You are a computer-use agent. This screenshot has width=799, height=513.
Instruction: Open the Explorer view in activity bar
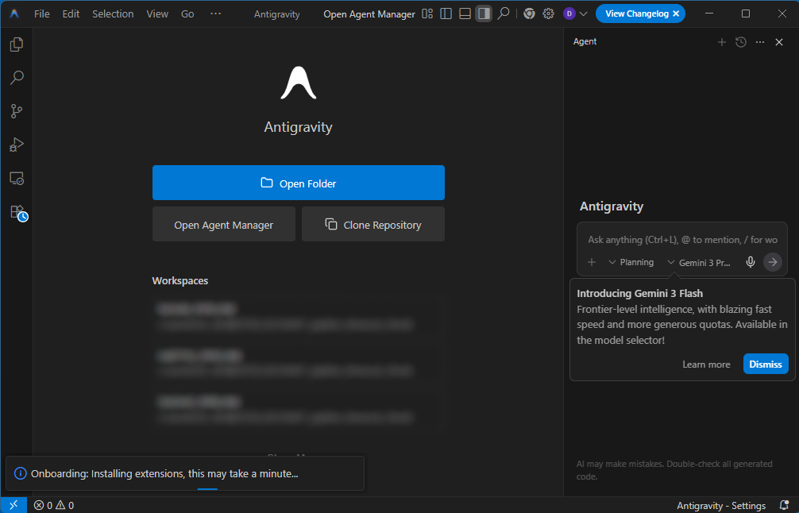(x=17, y=44)
